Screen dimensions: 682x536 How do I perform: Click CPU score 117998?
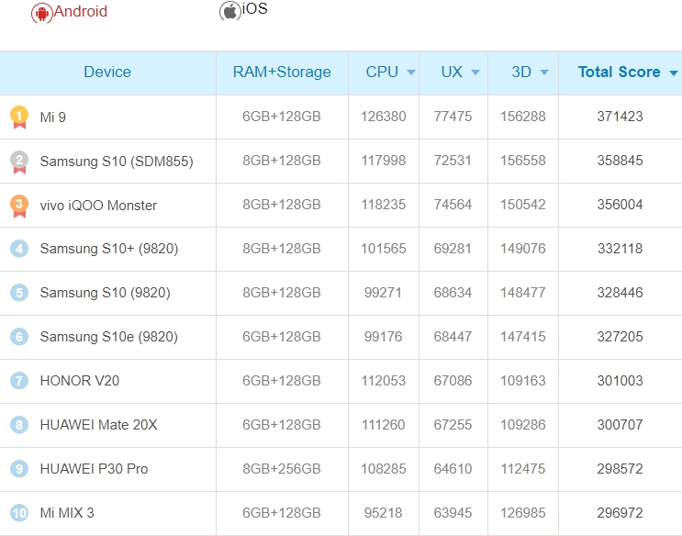(x=383, y=160)
